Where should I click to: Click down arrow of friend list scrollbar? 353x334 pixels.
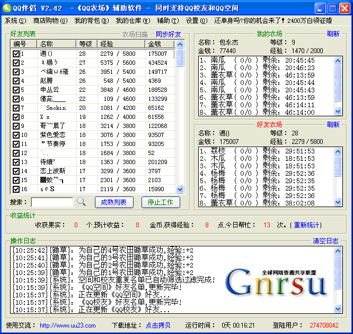click(180, 189)
